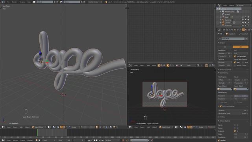Enable the Bounds Clamp checkbox
Viewport: 252px width, 142px height.
235,65
